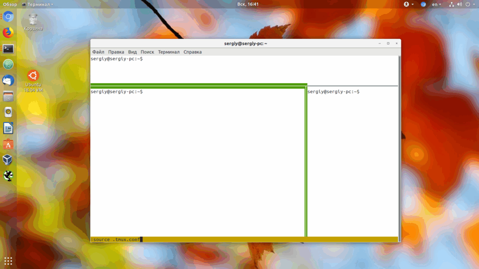
Task: Click the blue globe indicator in top bar
Action: tap(423, 4)
